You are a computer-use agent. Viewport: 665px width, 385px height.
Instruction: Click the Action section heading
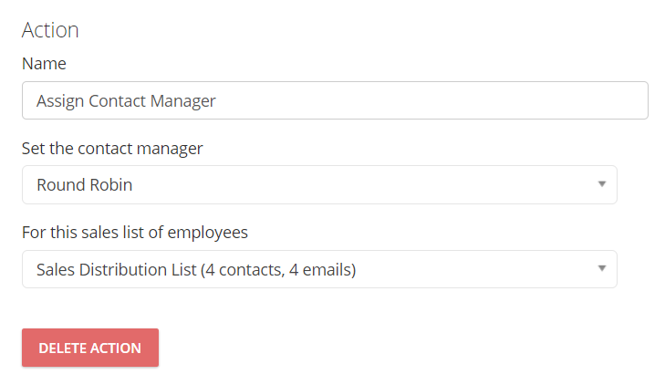[x=50, y=30]
